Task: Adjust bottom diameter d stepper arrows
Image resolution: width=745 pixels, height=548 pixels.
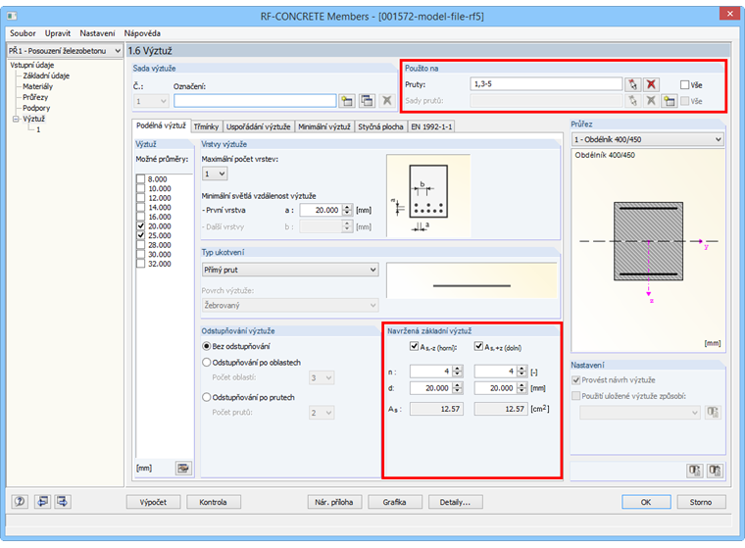Action: (522, 388)
